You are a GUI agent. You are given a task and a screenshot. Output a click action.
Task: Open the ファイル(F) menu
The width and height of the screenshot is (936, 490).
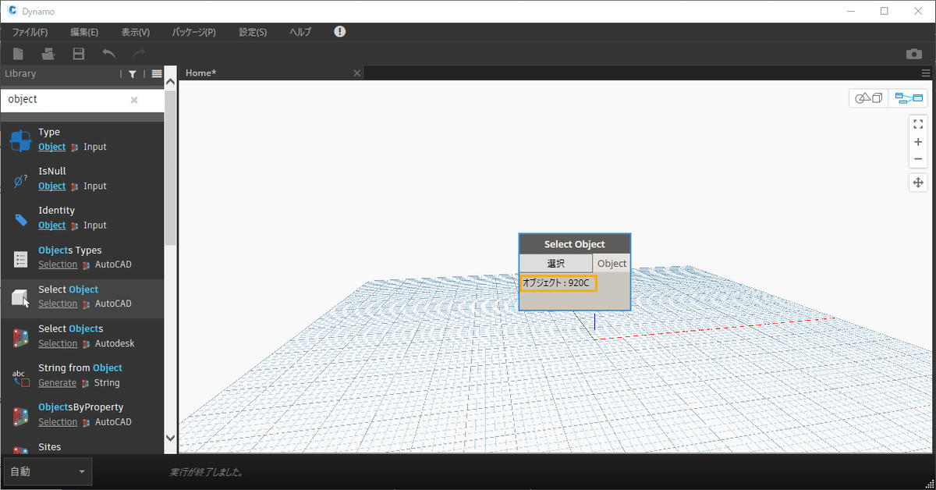point(30,32)
